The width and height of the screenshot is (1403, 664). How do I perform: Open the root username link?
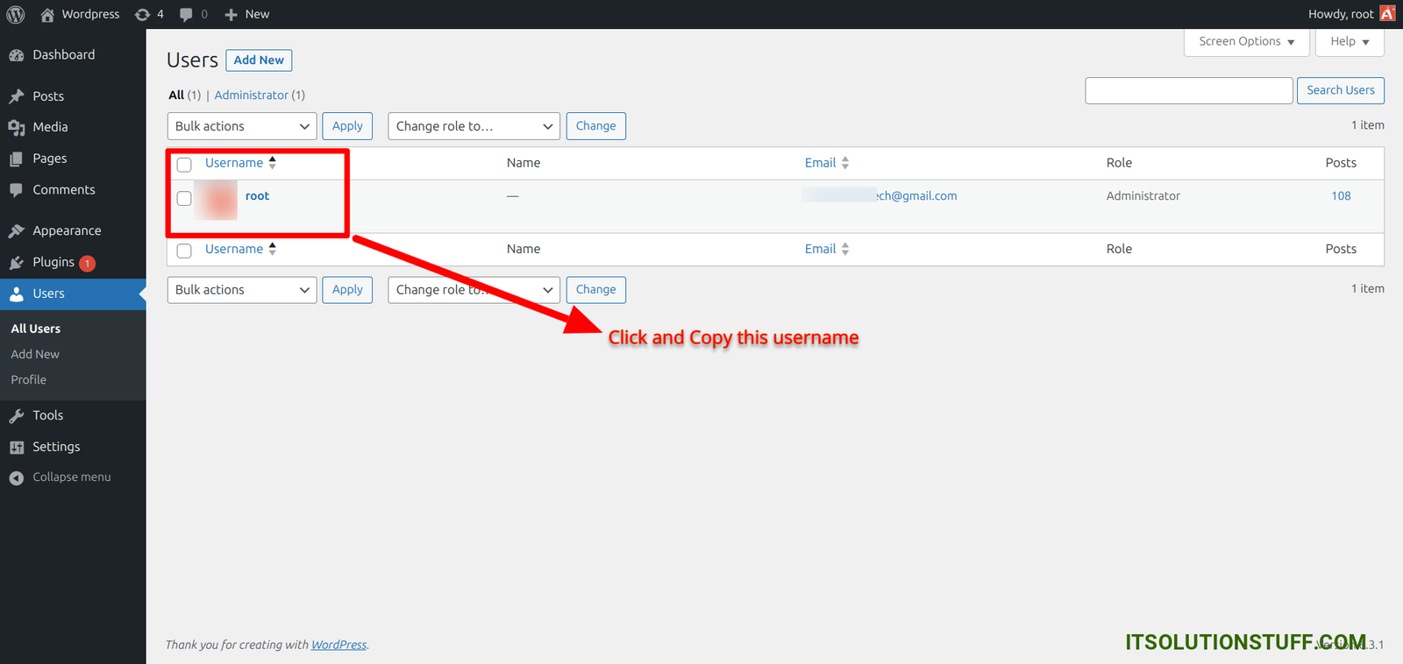(x=257, y=196)
